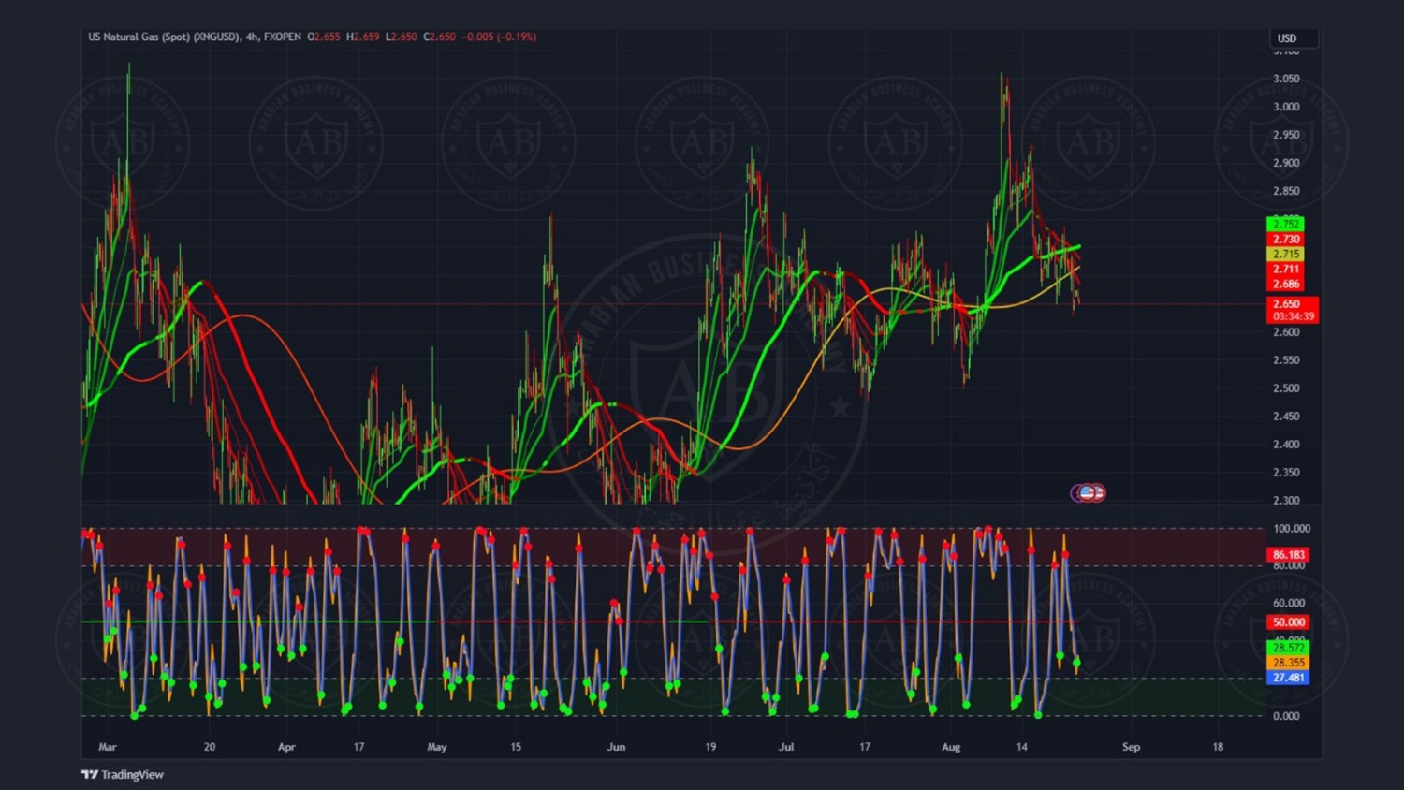Image resolution: width=1404 pixels, height=790 pixels.
Task: Click the 2.600 price axis tick
Action: coord(1286,332)
